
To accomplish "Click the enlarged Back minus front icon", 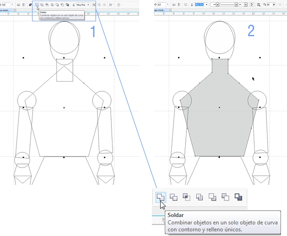I will click(x=225, y=197).
